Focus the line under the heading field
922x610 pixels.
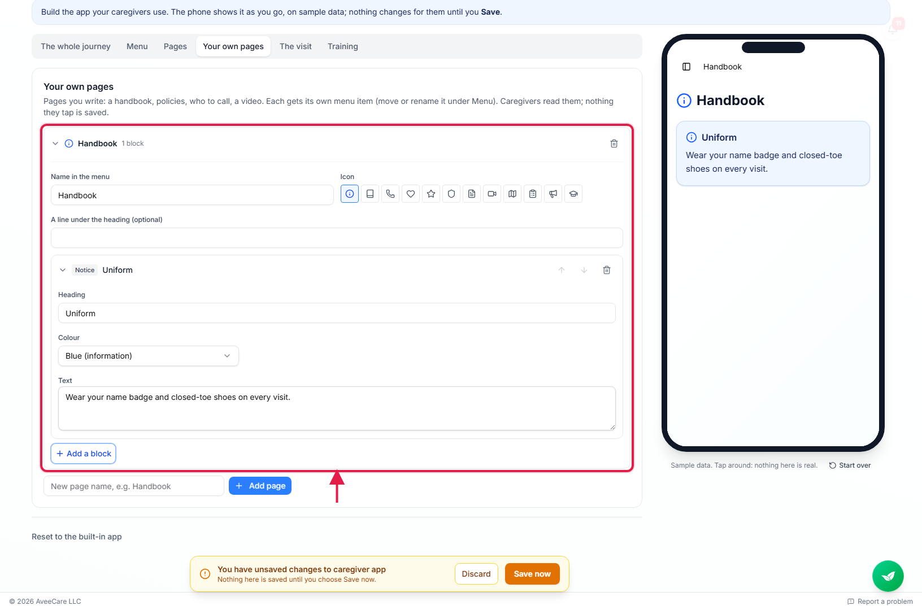pyautogui.click(x=337, y=238)
